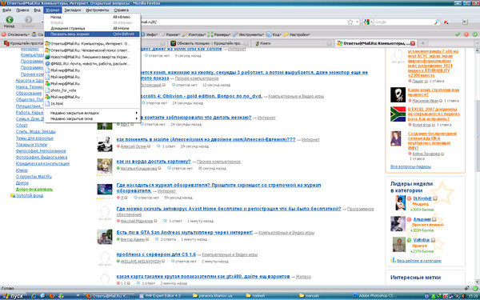Open the Все вопросы-лидеры link
This screenshot has height=300, width=480.
coord(410,166)
